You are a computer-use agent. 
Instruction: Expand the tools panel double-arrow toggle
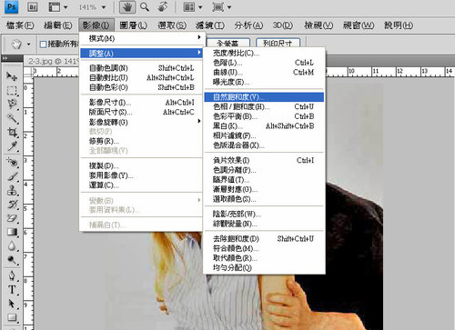(x=5, y=57)
